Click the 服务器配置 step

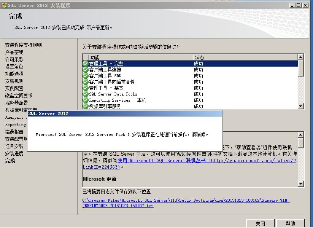[16, 103]
